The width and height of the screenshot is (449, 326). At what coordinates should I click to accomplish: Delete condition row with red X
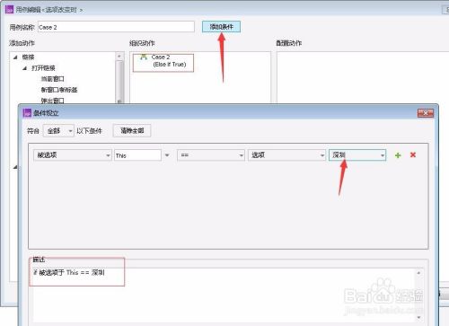[x=413, y=154]
